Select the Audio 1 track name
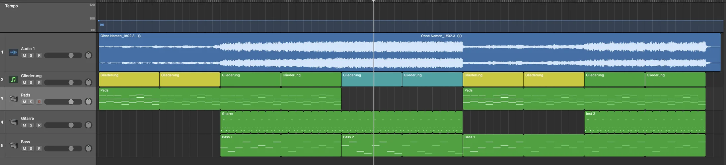 (28, 49)
